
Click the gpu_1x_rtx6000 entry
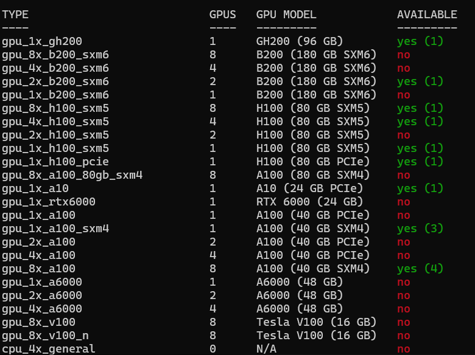pyautogui.click(x=49, y=202)
